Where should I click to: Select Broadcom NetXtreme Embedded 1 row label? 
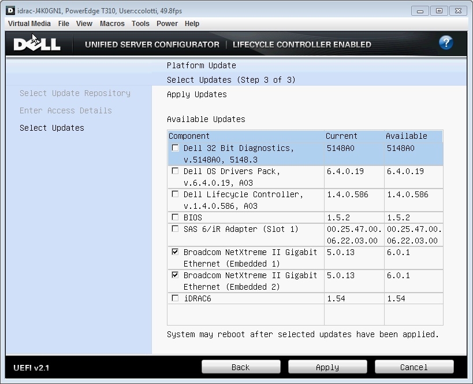pyautogui.click(x=251, y=258)
